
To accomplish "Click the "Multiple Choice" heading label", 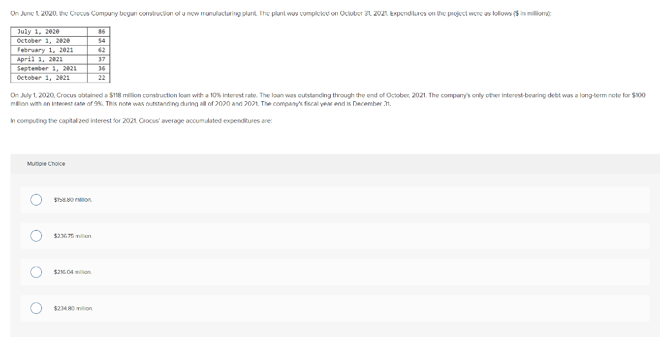I will click(x=46, y=164).
